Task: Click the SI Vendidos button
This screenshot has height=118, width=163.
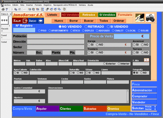Action: [x=107, y=15]
